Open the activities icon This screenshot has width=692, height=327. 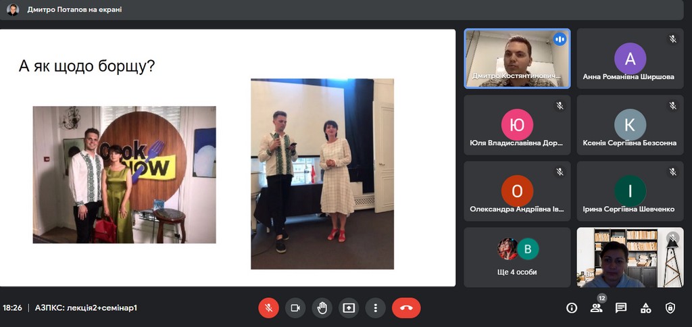[645, 308]
